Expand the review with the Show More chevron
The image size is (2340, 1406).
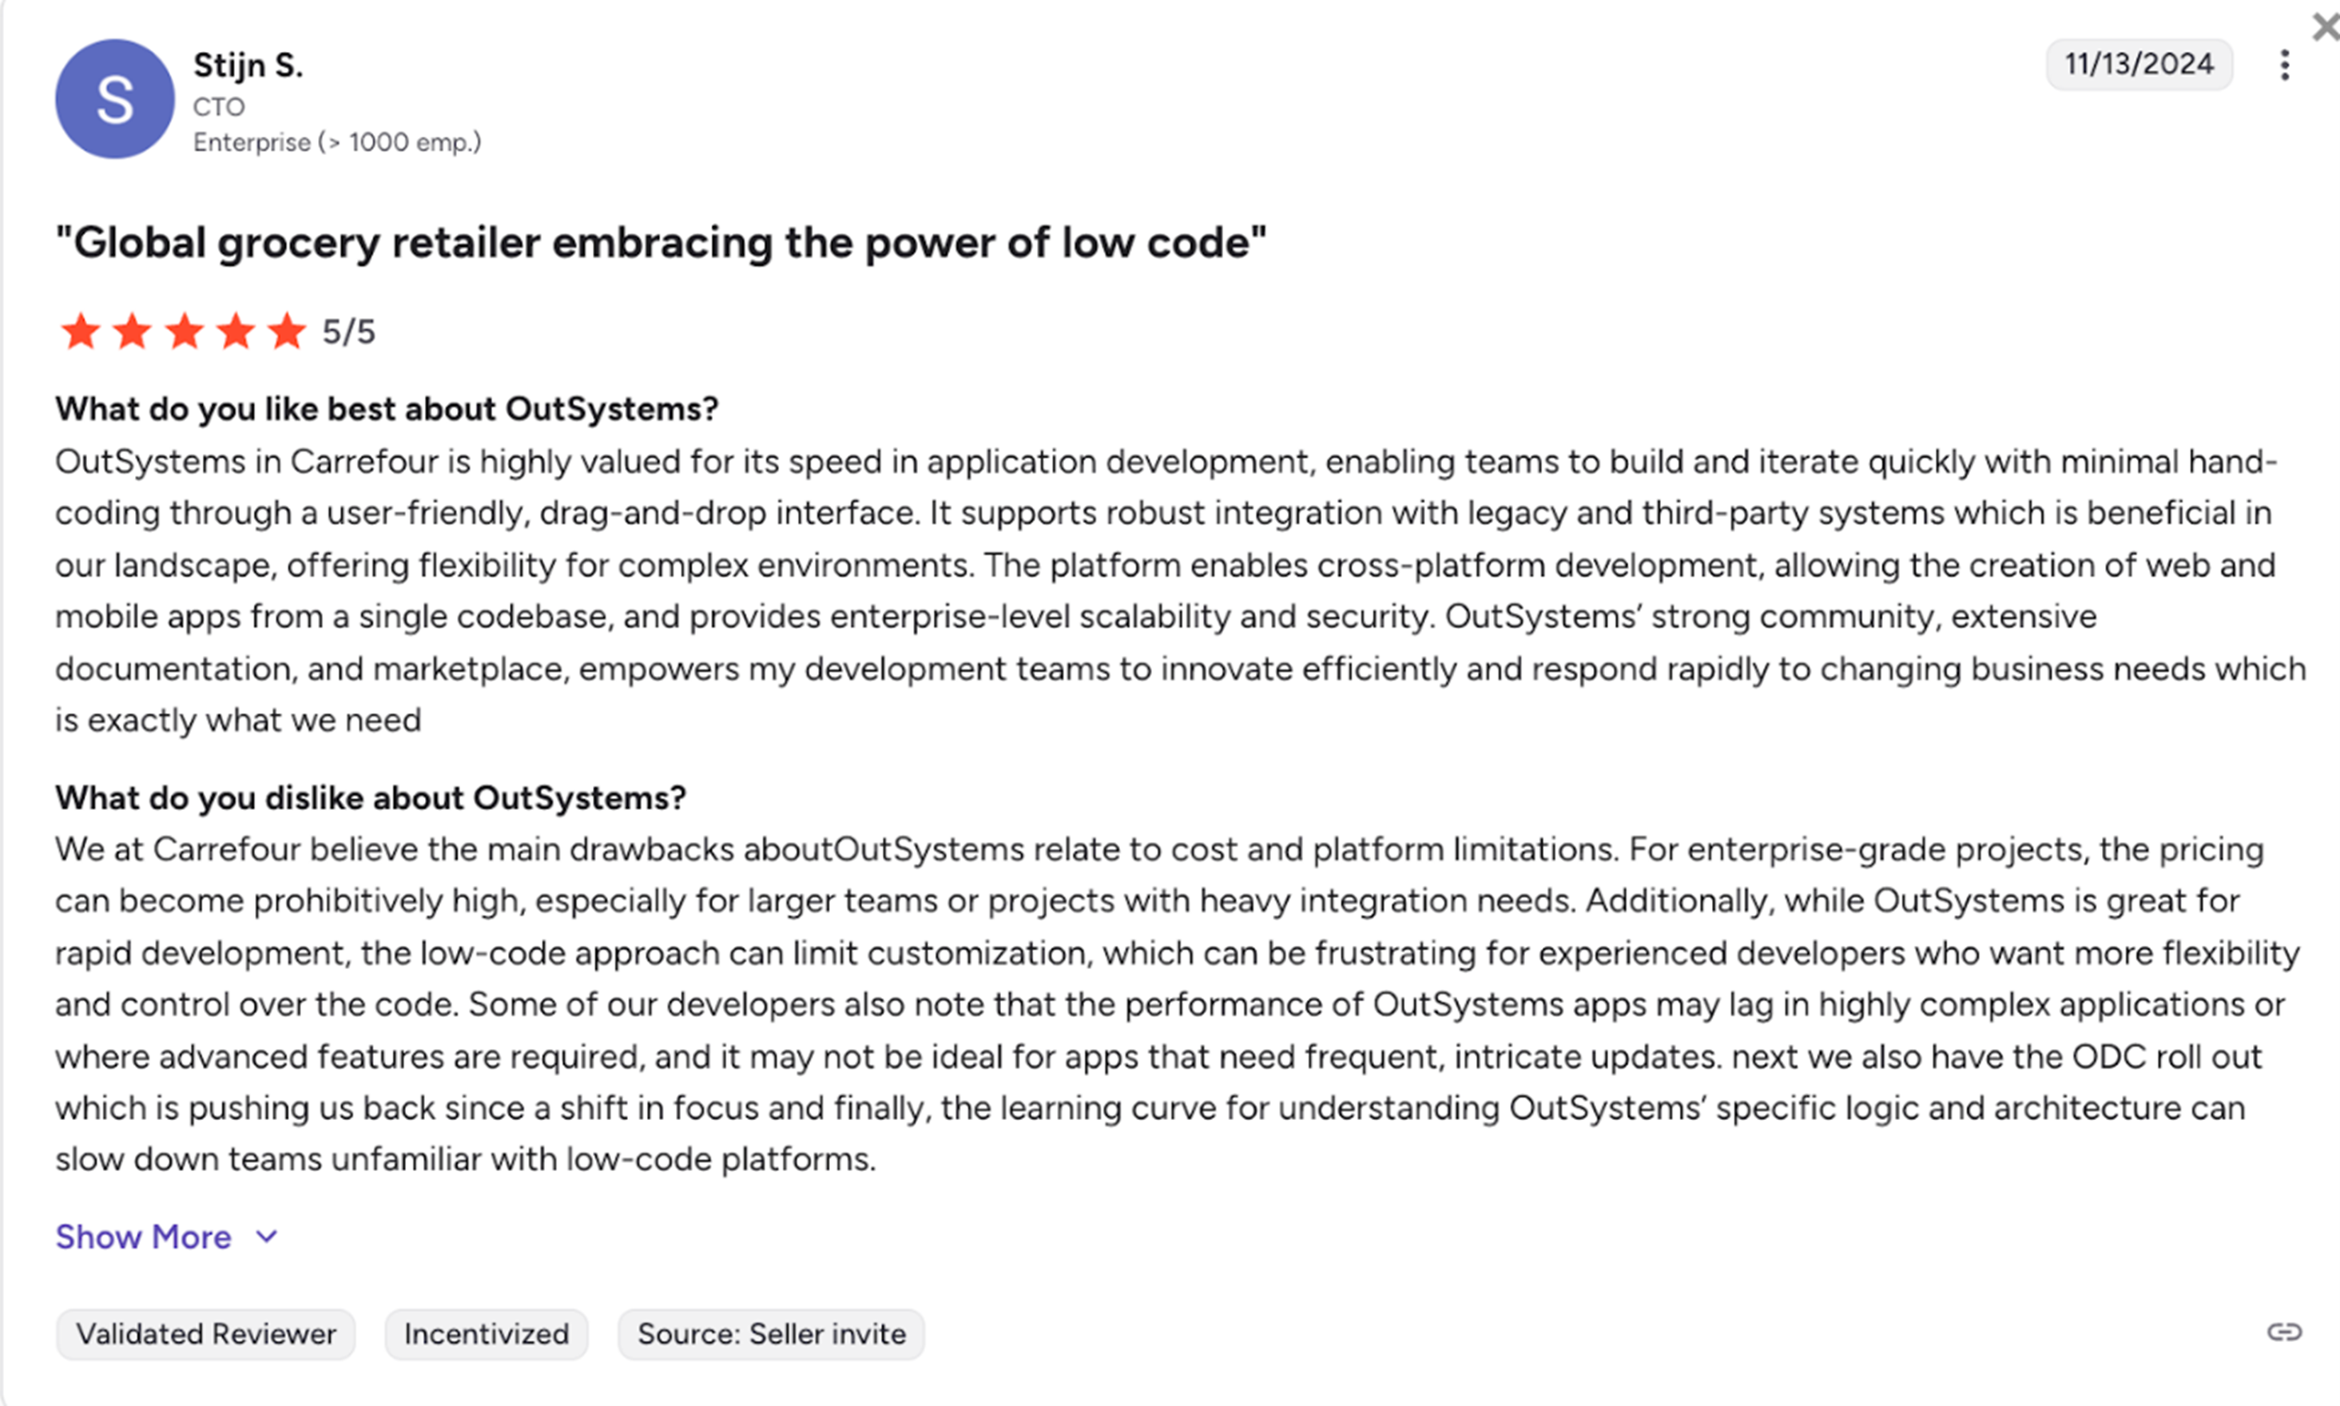[265, 1236]
